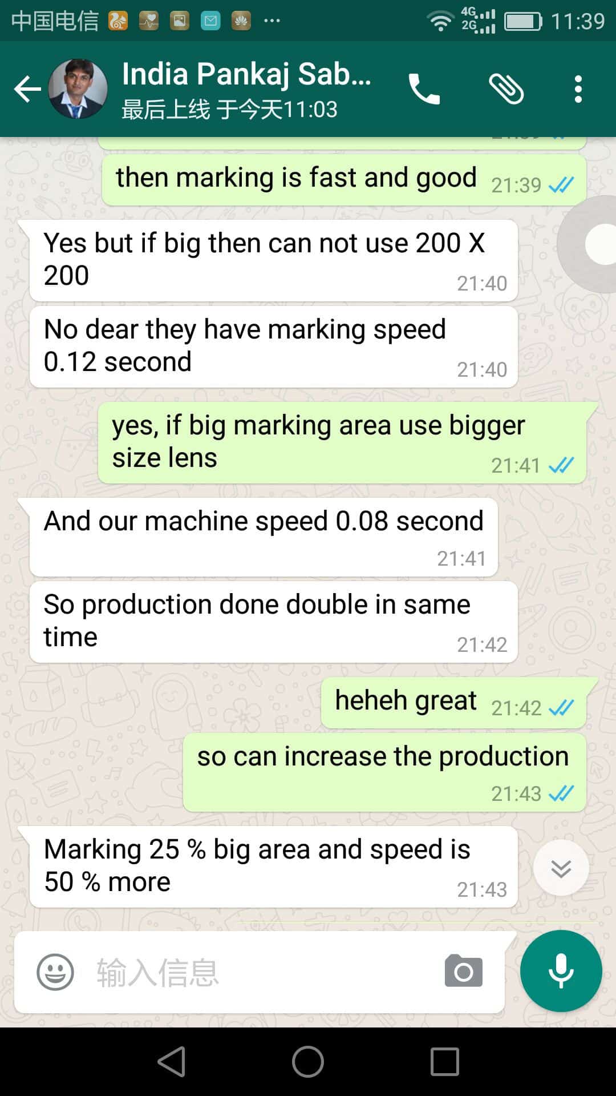
Task: Tap the camera icon in message box
Action: pyautogui.click(x=463, y=971)
